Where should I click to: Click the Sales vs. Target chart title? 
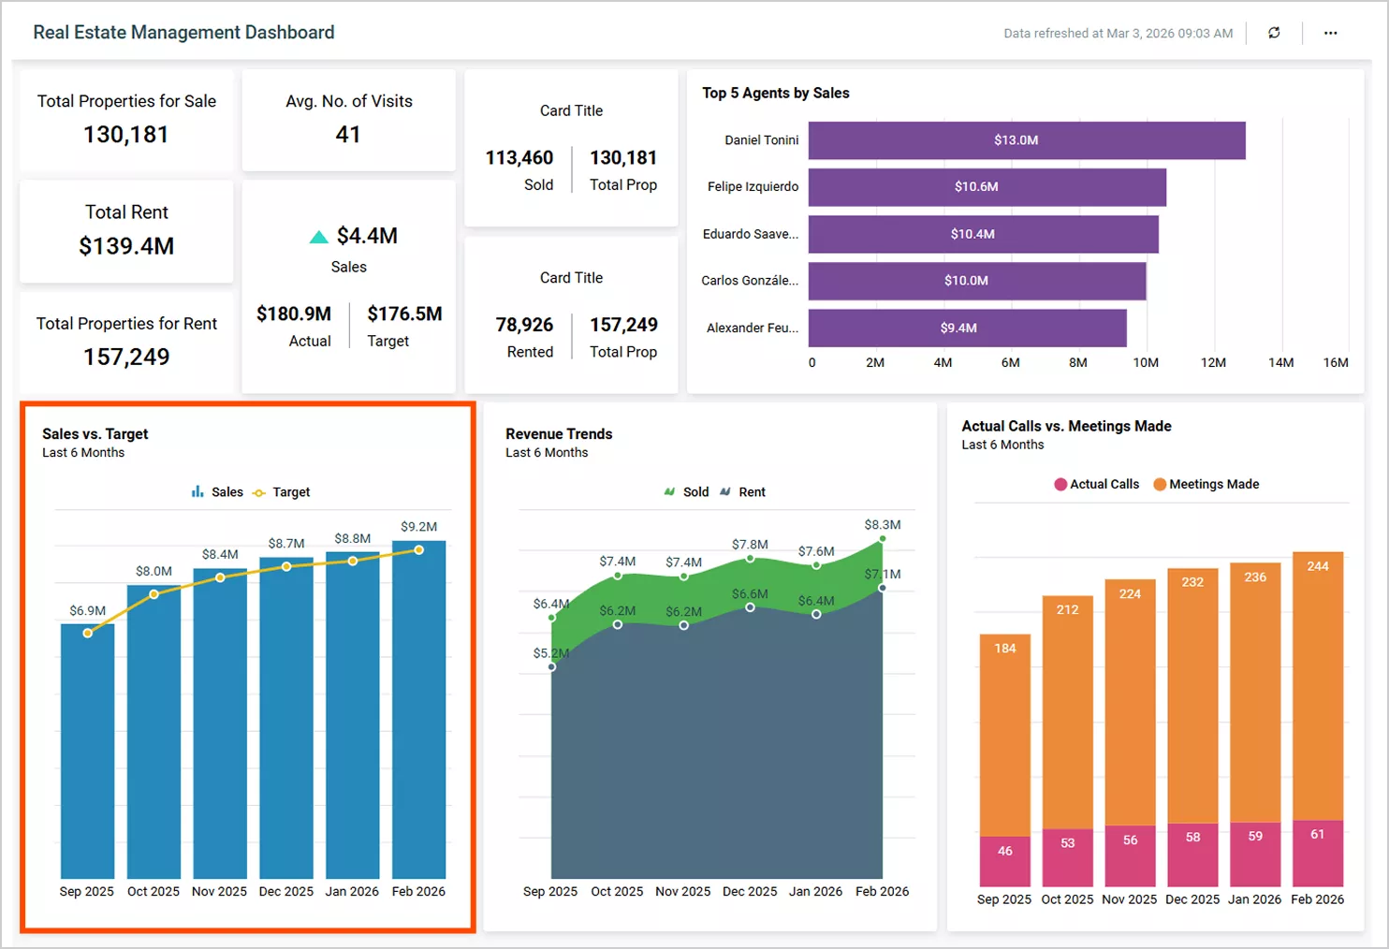(95, 433)
